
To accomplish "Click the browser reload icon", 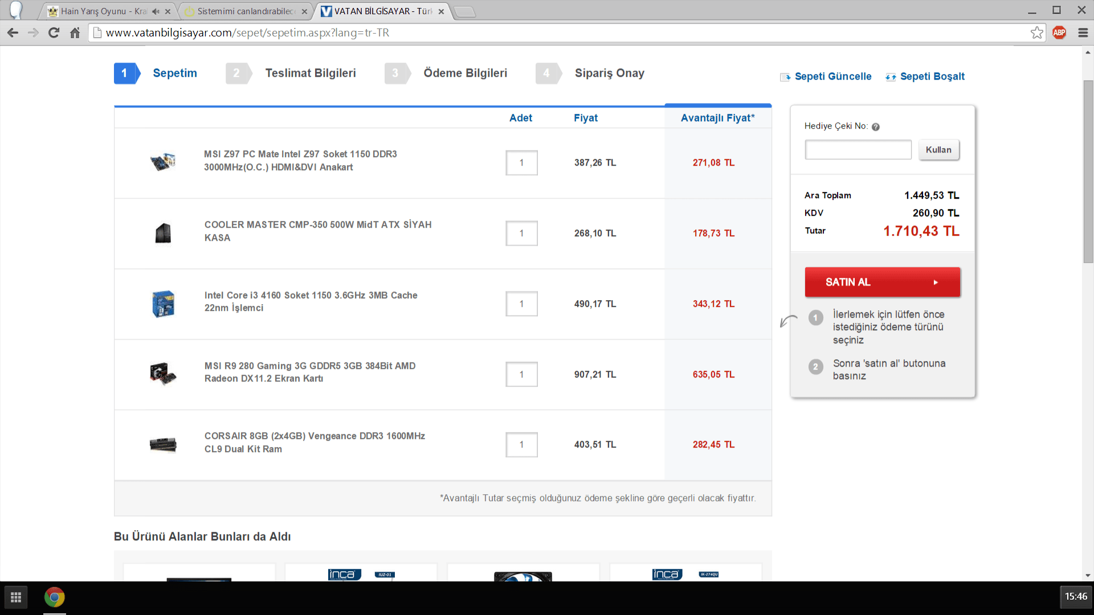I will coord(54,33).
